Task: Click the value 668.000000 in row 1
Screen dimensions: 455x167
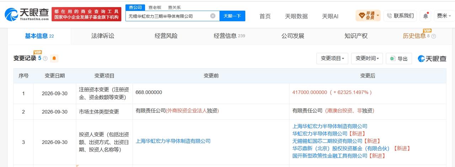Action: pyautogui.click(x=149, y=92)
